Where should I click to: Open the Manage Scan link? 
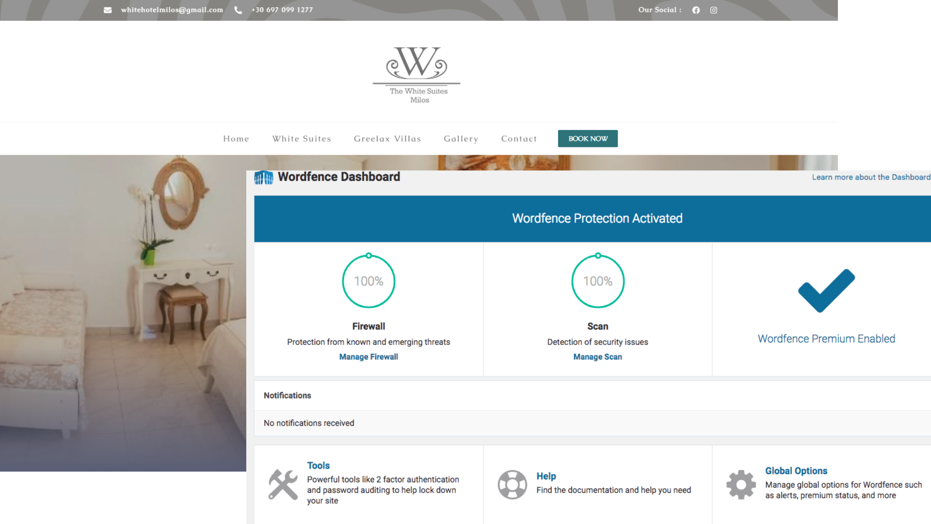598,357
